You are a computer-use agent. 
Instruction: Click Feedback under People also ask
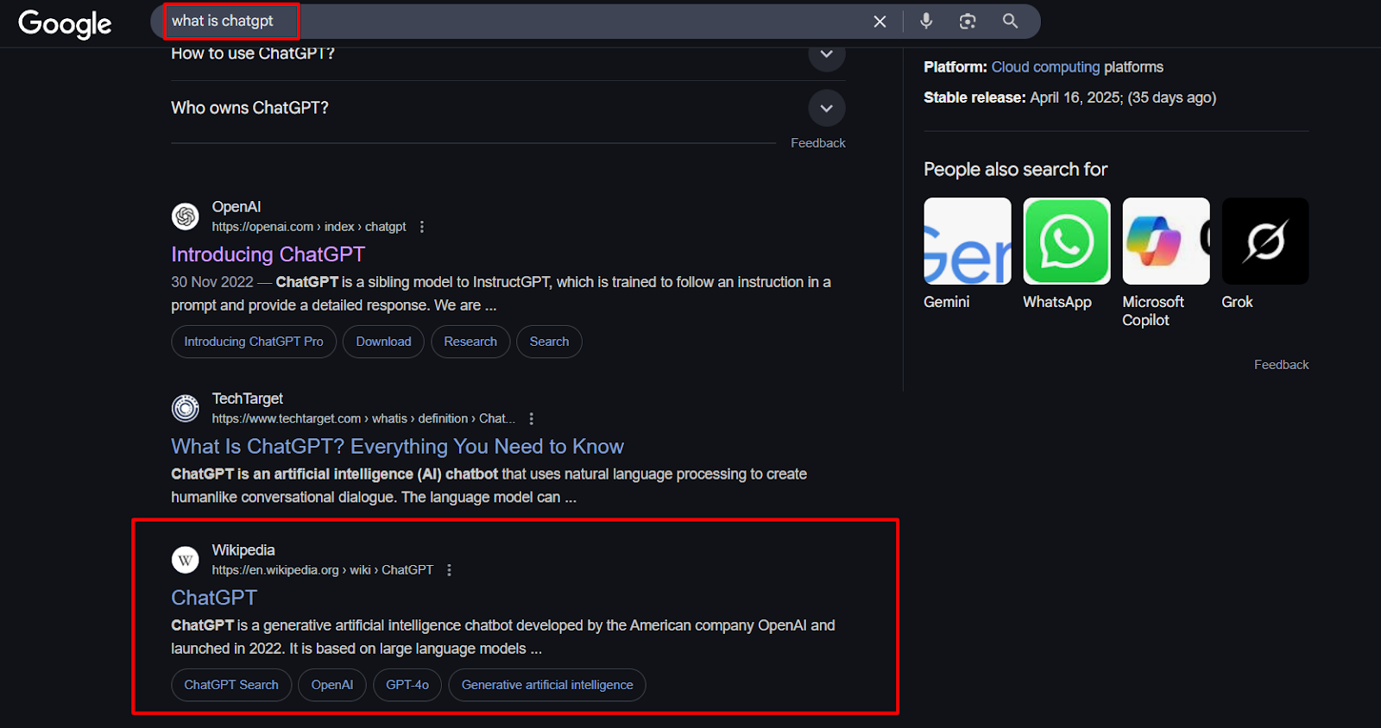tap(817, 143)
